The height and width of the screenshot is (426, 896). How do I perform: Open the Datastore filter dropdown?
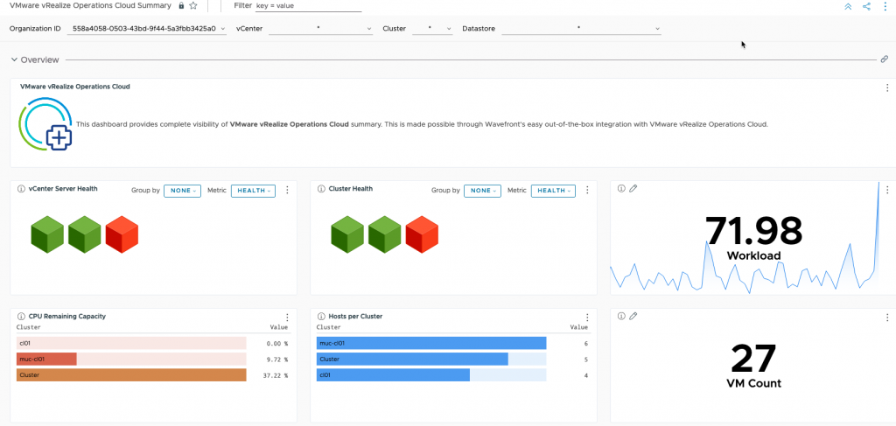pyautogui.click(x=582, y=29)
